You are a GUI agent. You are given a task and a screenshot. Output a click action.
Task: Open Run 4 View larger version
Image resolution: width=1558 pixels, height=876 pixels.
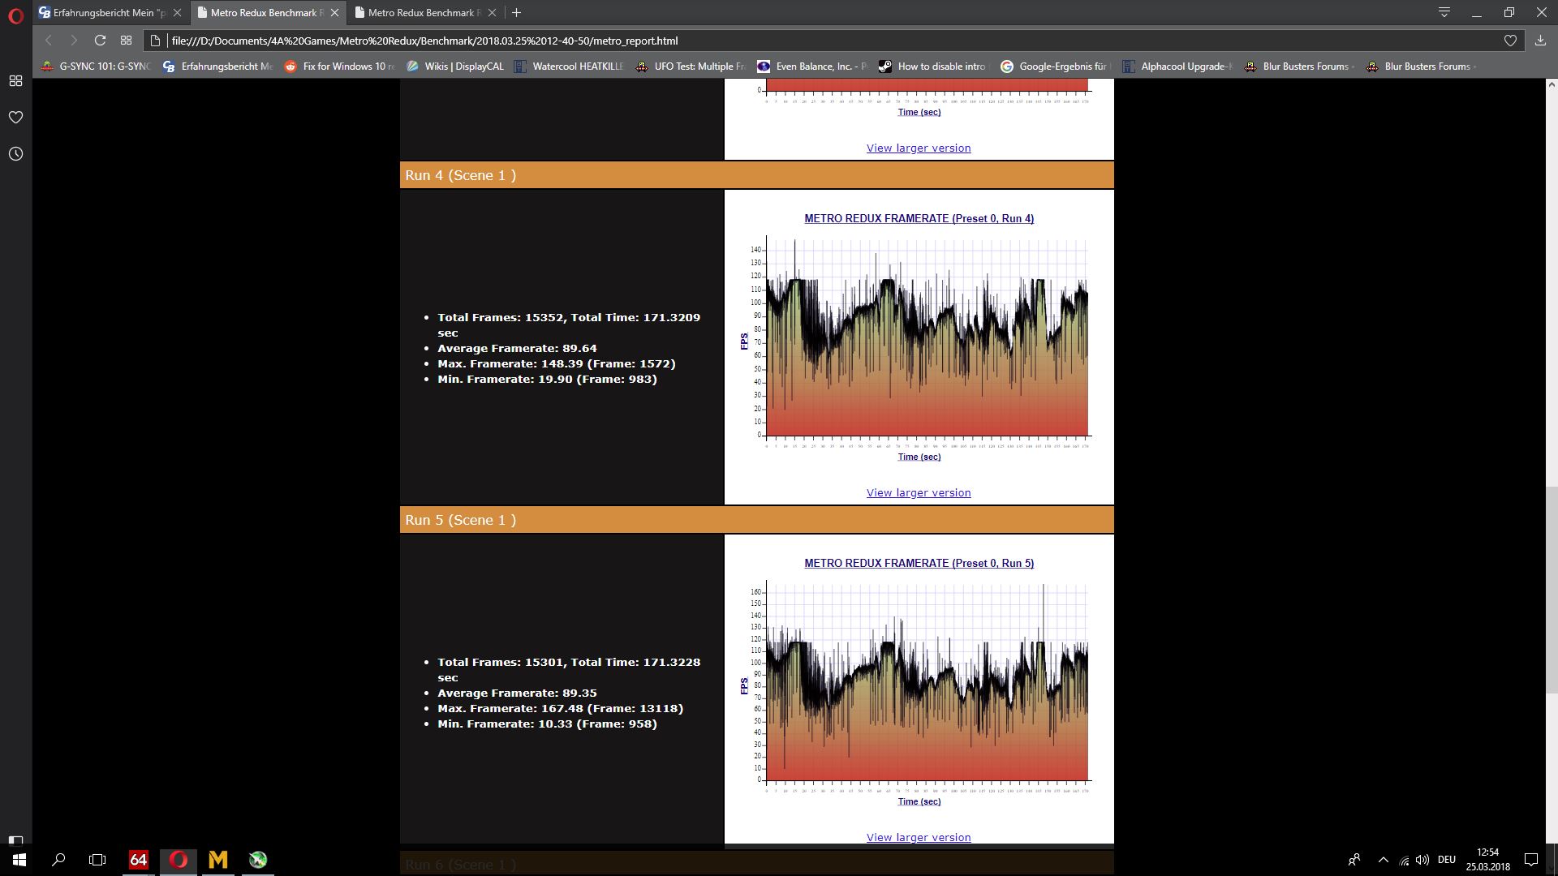[x=919, y=492]
